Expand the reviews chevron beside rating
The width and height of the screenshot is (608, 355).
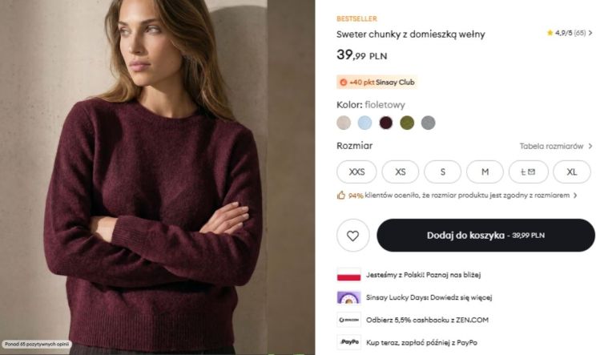(x=590, y=33)
